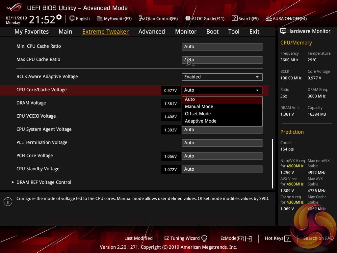
Task: Choose Manual Mode in voltage list
Action: [x=222, y=106]
